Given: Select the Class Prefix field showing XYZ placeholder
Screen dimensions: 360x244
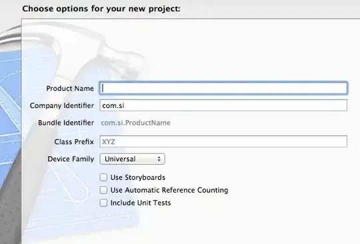Looking at the screenshot, I should pos(223,141).
